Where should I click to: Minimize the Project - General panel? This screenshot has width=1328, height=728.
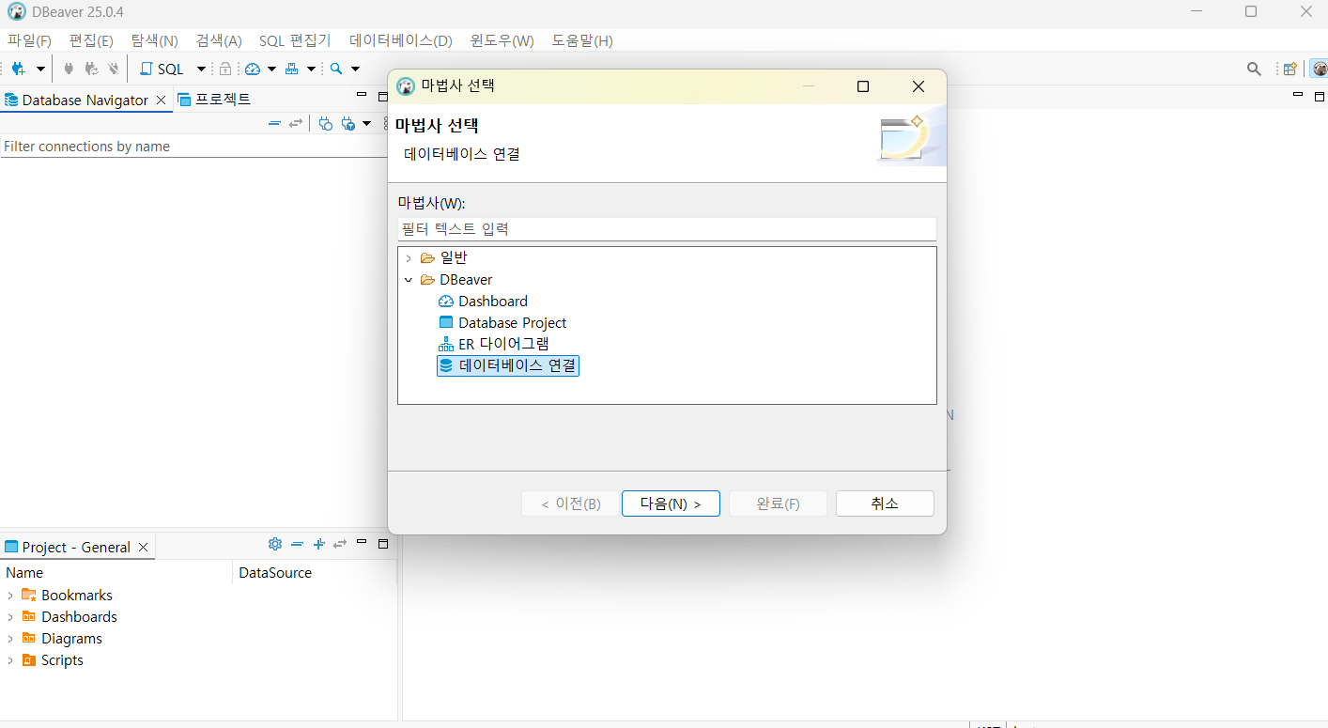(362, 543)
